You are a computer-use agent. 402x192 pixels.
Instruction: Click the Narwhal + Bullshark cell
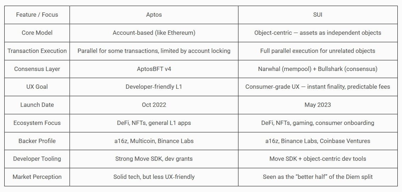(318, 69)
